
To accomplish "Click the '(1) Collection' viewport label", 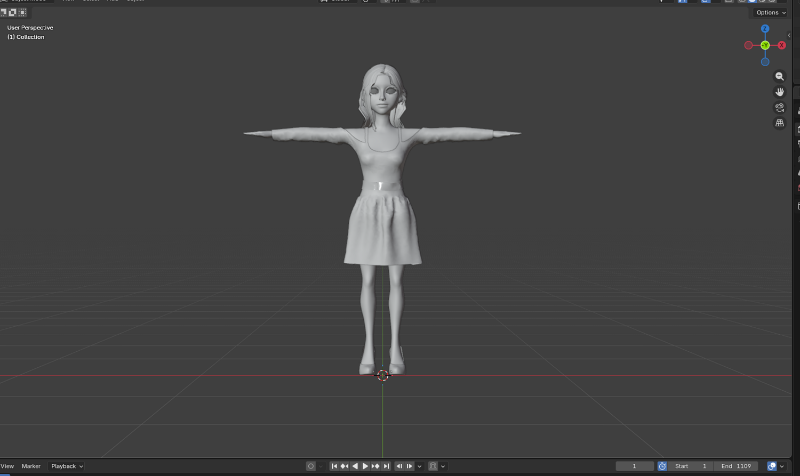I will tap(26, 37).
